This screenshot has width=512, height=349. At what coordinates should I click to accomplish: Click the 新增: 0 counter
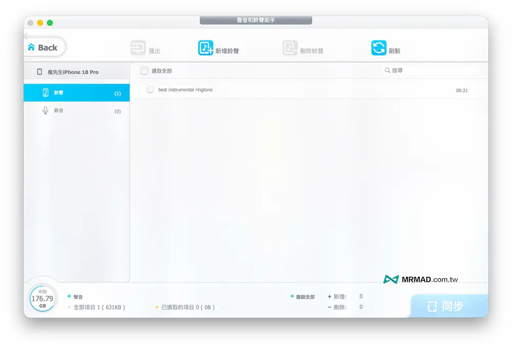coord(345,296)
